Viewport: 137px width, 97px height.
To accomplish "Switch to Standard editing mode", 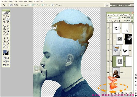I will (x=4, y=58).
